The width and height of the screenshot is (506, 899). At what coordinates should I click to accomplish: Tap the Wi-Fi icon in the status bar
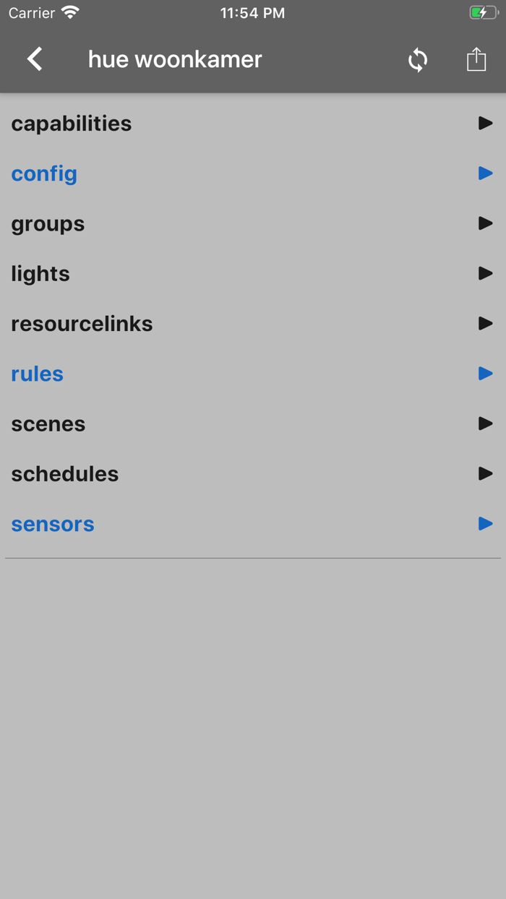pyautogui.click(x=69, y=12)
